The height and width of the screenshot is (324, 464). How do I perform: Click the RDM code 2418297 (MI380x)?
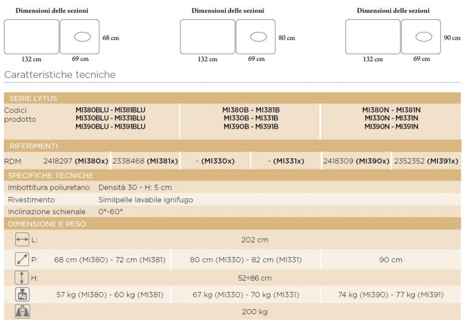(x=76, y=161)
